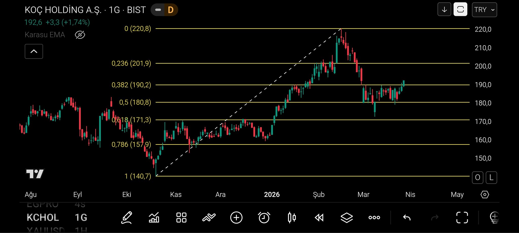
Task: Toggle Karasu EMA indicator visibility
Action: pos(80,35)
